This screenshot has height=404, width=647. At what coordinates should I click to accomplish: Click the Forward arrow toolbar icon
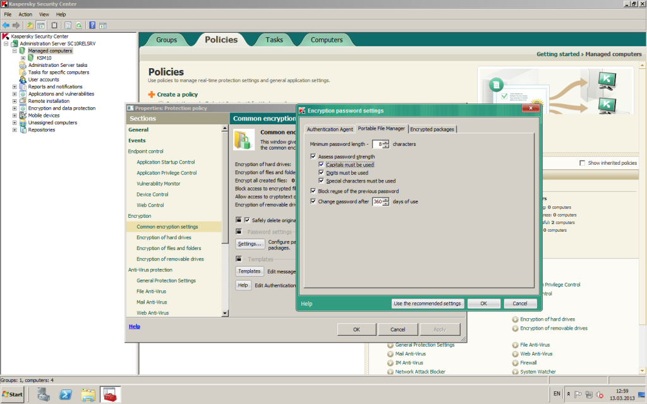point(16,25)
